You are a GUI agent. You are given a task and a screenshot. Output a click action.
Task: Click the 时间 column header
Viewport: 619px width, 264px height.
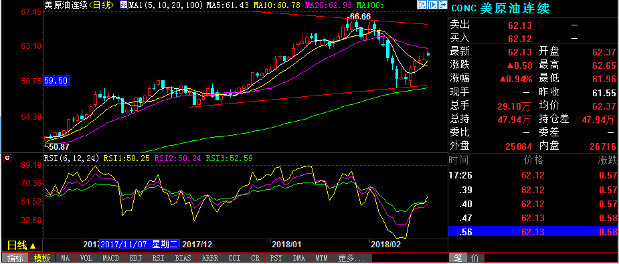pyautogui.click(x=459, y=160)
